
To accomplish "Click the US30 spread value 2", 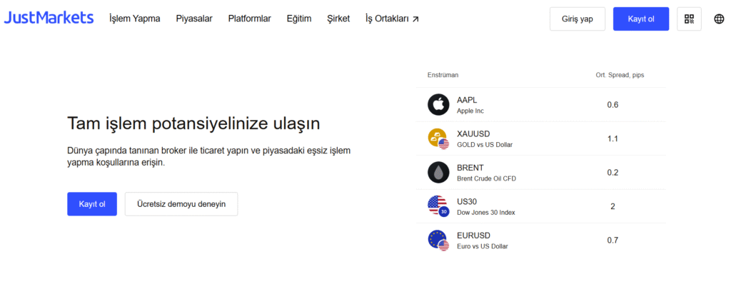I will coord(612,207).
